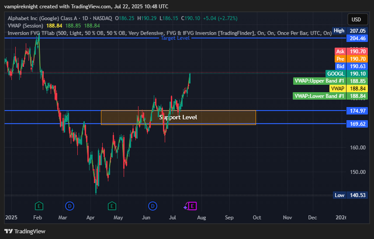Image resolution: width=374 pixels, height=239 pixels.
Task: Click Apr on the time axis
Action: [90, 218]
